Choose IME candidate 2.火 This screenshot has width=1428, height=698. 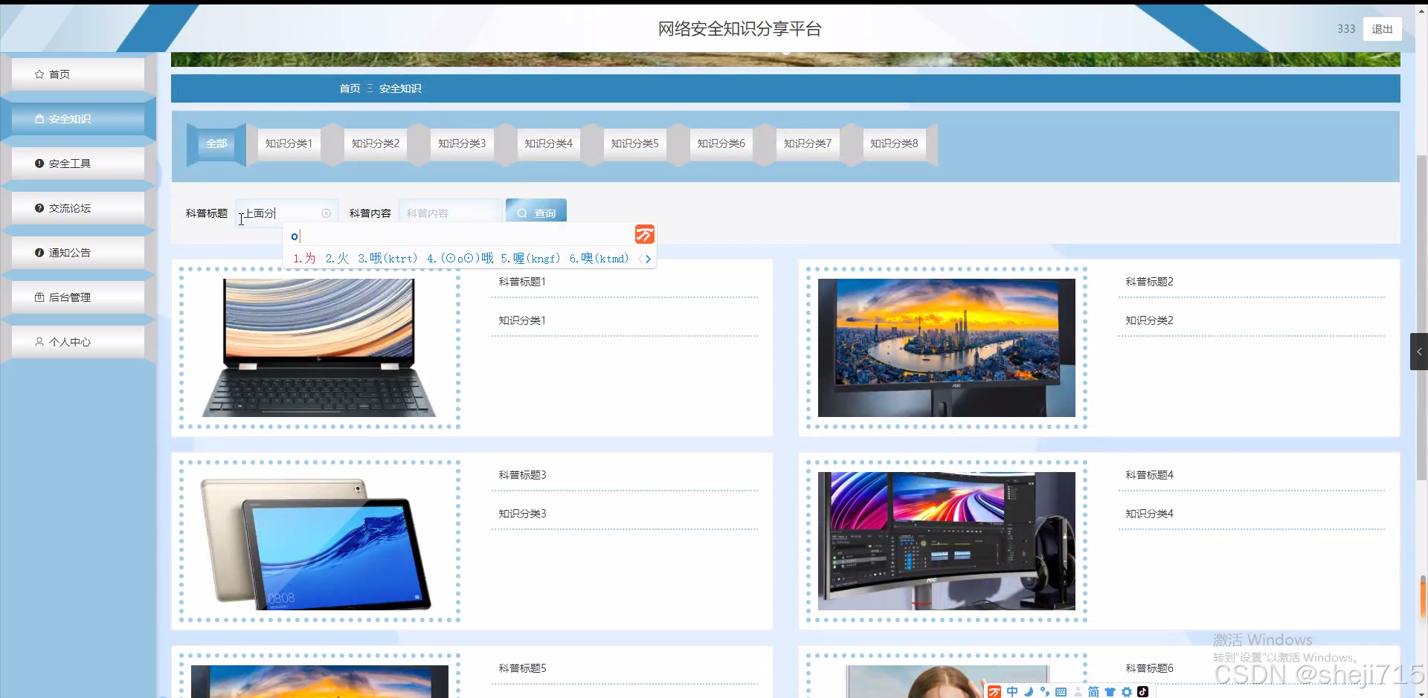(x=337, y=259)
